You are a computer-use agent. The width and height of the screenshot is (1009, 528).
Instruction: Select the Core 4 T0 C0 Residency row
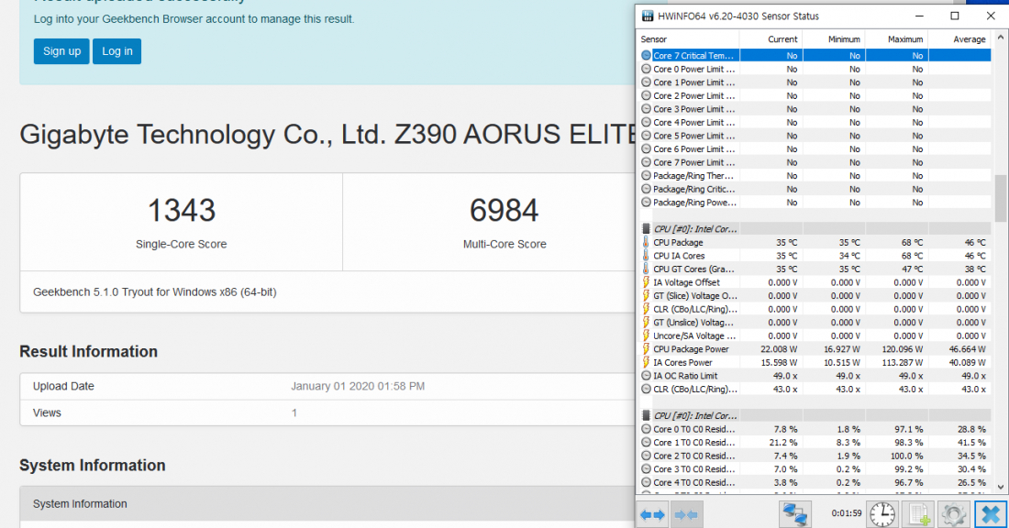pyautogui.click(x=815, y=482)
